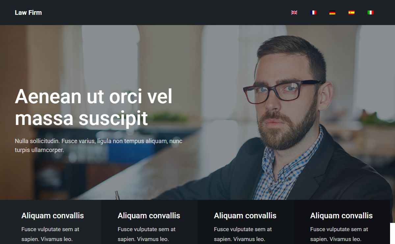
Task: Open the Law Firm logo link
Action: 28,13
